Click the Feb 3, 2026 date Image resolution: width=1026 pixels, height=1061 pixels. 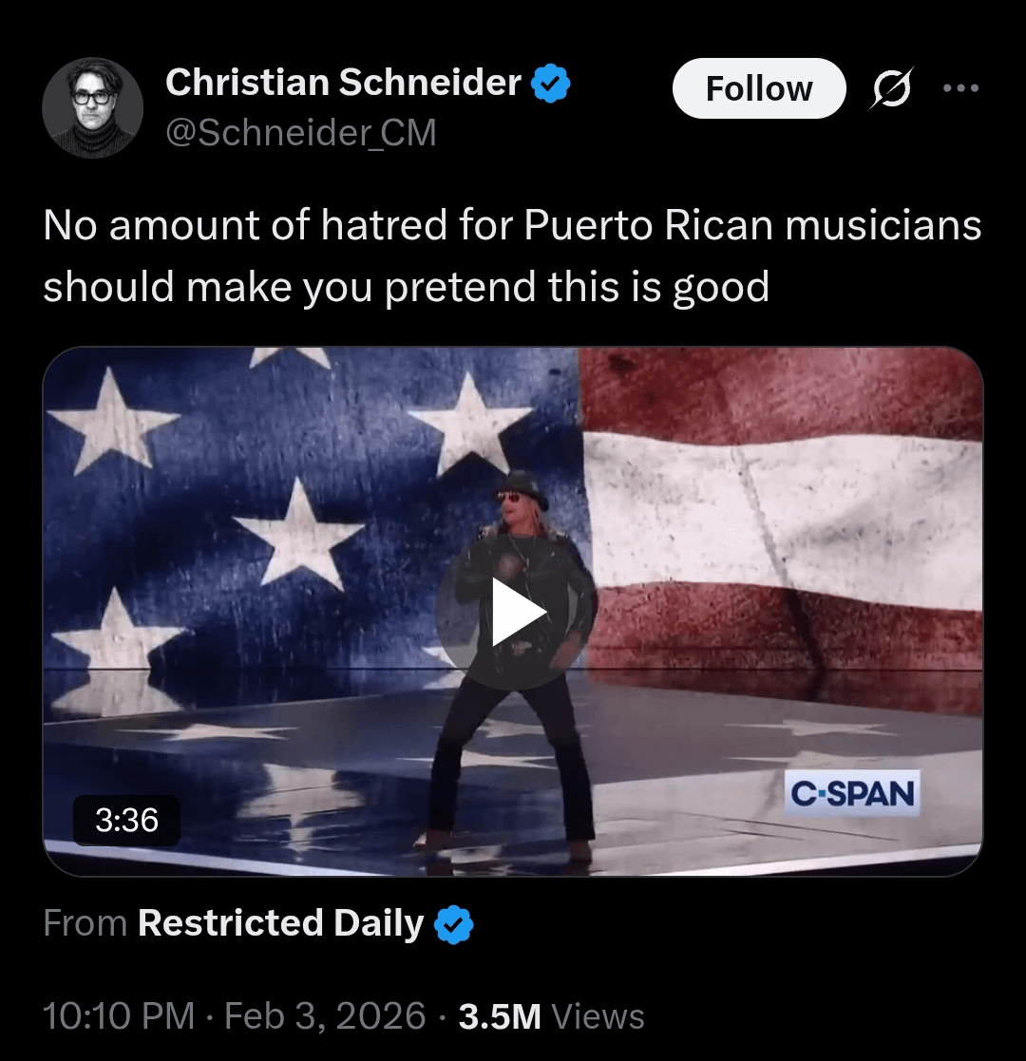pos(324,1016)
